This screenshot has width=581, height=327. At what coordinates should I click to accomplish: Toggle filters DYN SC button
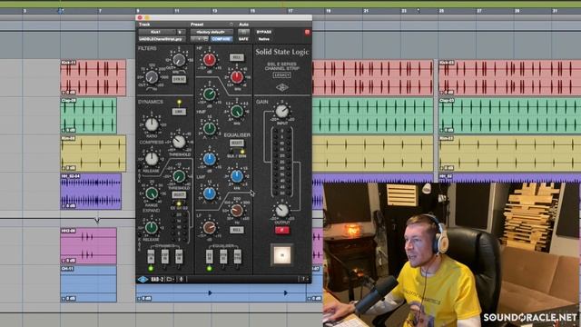pyautogui.click(x=179, y=79)
